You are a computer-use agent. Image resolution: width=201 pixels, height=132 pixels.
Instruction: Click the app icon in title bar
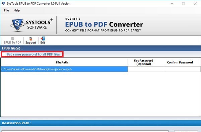3,3
